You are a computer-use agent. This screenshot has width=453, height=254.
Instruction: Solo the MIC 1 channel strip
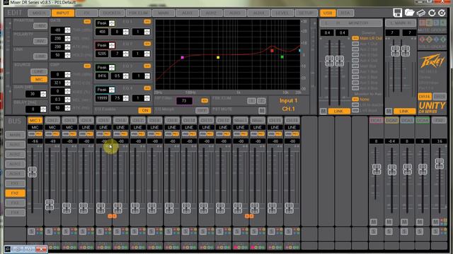31,231
